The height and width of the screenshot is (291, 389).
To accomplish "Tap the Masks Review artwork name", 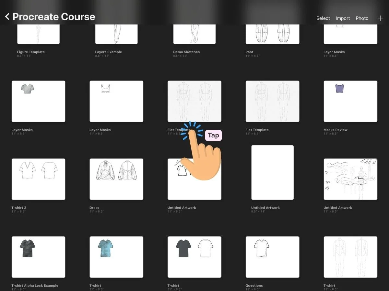I will (x=336, y=130).
